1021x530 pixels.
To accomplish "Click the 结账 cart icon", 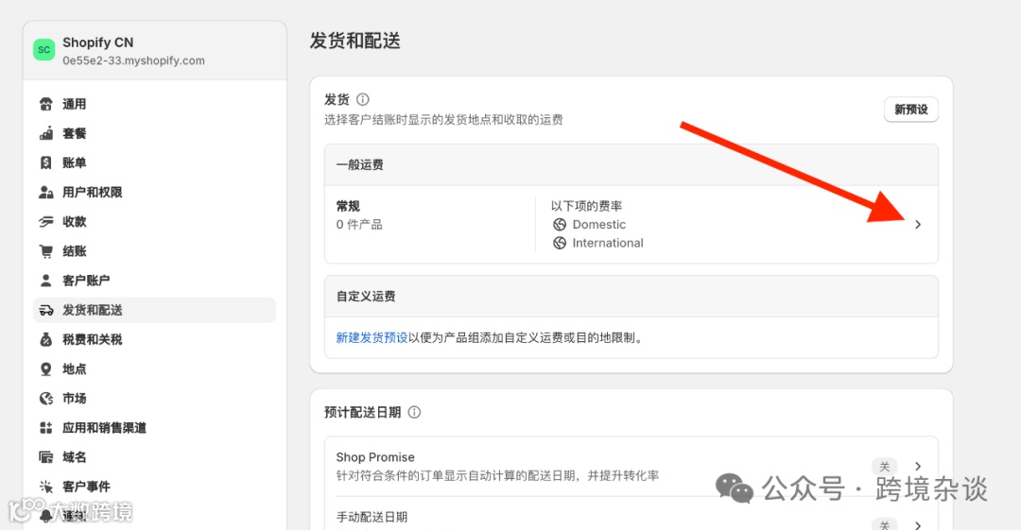I will 45,251.
